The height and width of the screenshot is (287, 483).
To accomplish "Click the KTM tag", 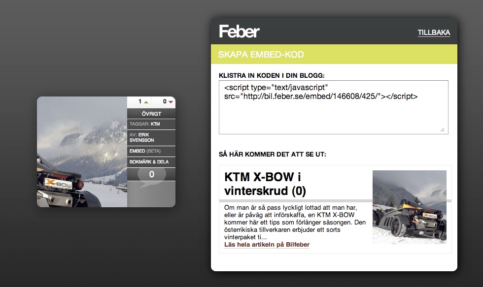I will pos(155,124).
